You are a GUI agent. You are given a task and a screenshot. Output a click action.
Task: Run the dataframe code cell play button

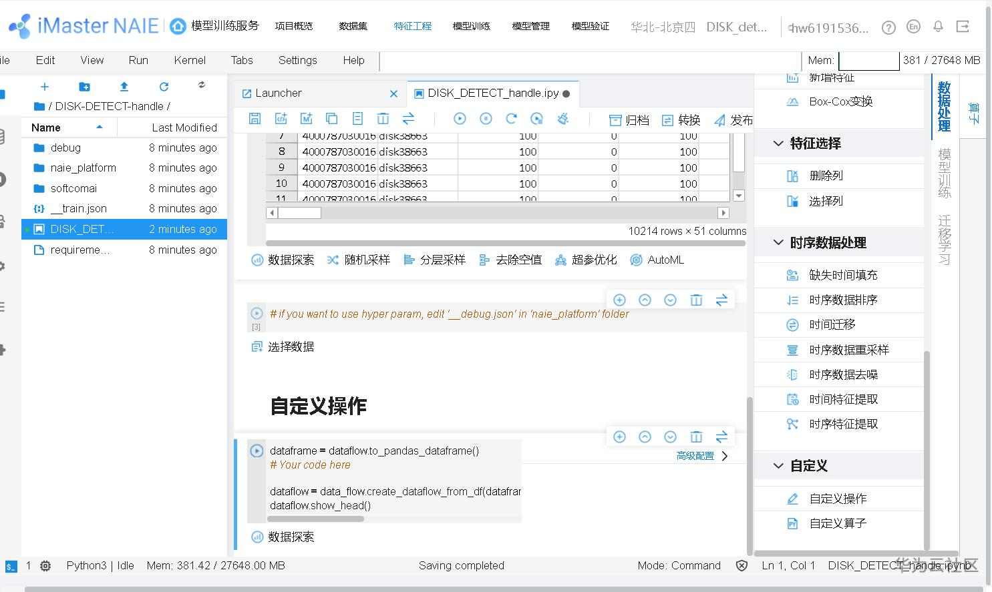click(257, 451)
